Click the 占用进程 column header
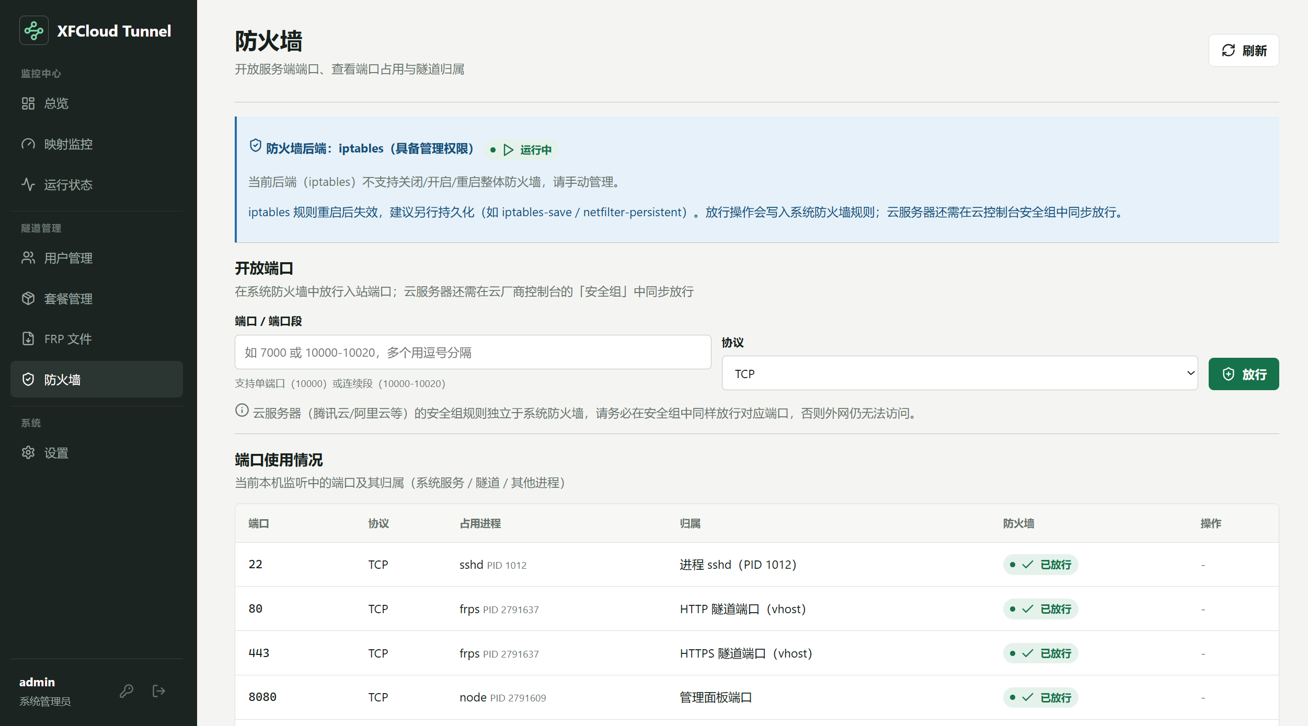This screenshot has height=726, width=1308. [480, 524]
